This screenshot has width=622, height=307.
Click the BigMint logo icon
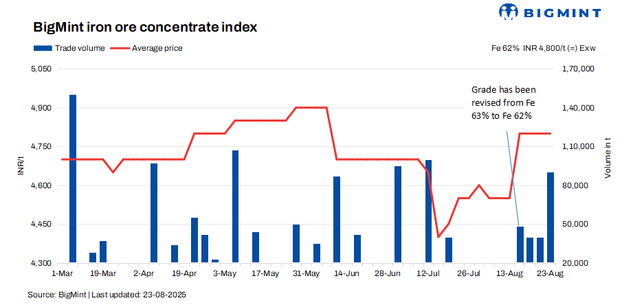(509, 12)
